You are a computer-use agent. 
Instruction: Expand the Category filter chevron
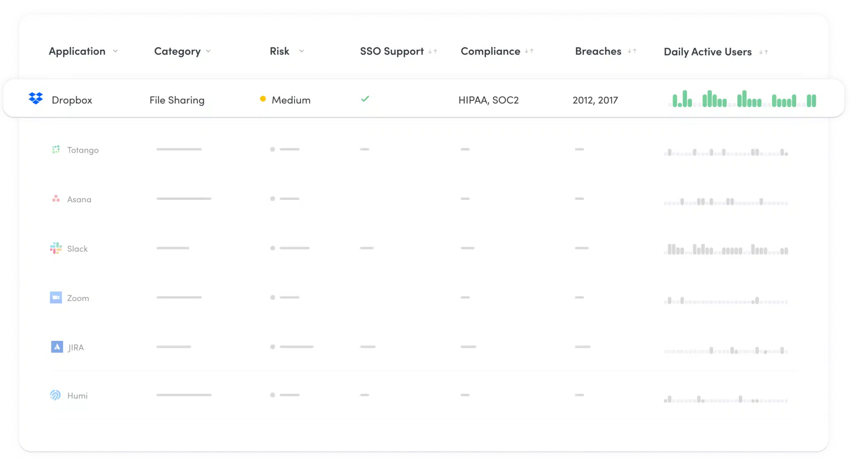click(x=208, y=51)
